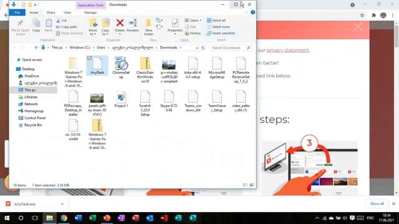Collapse the ribbon with the chevron

tap(246, 12)
